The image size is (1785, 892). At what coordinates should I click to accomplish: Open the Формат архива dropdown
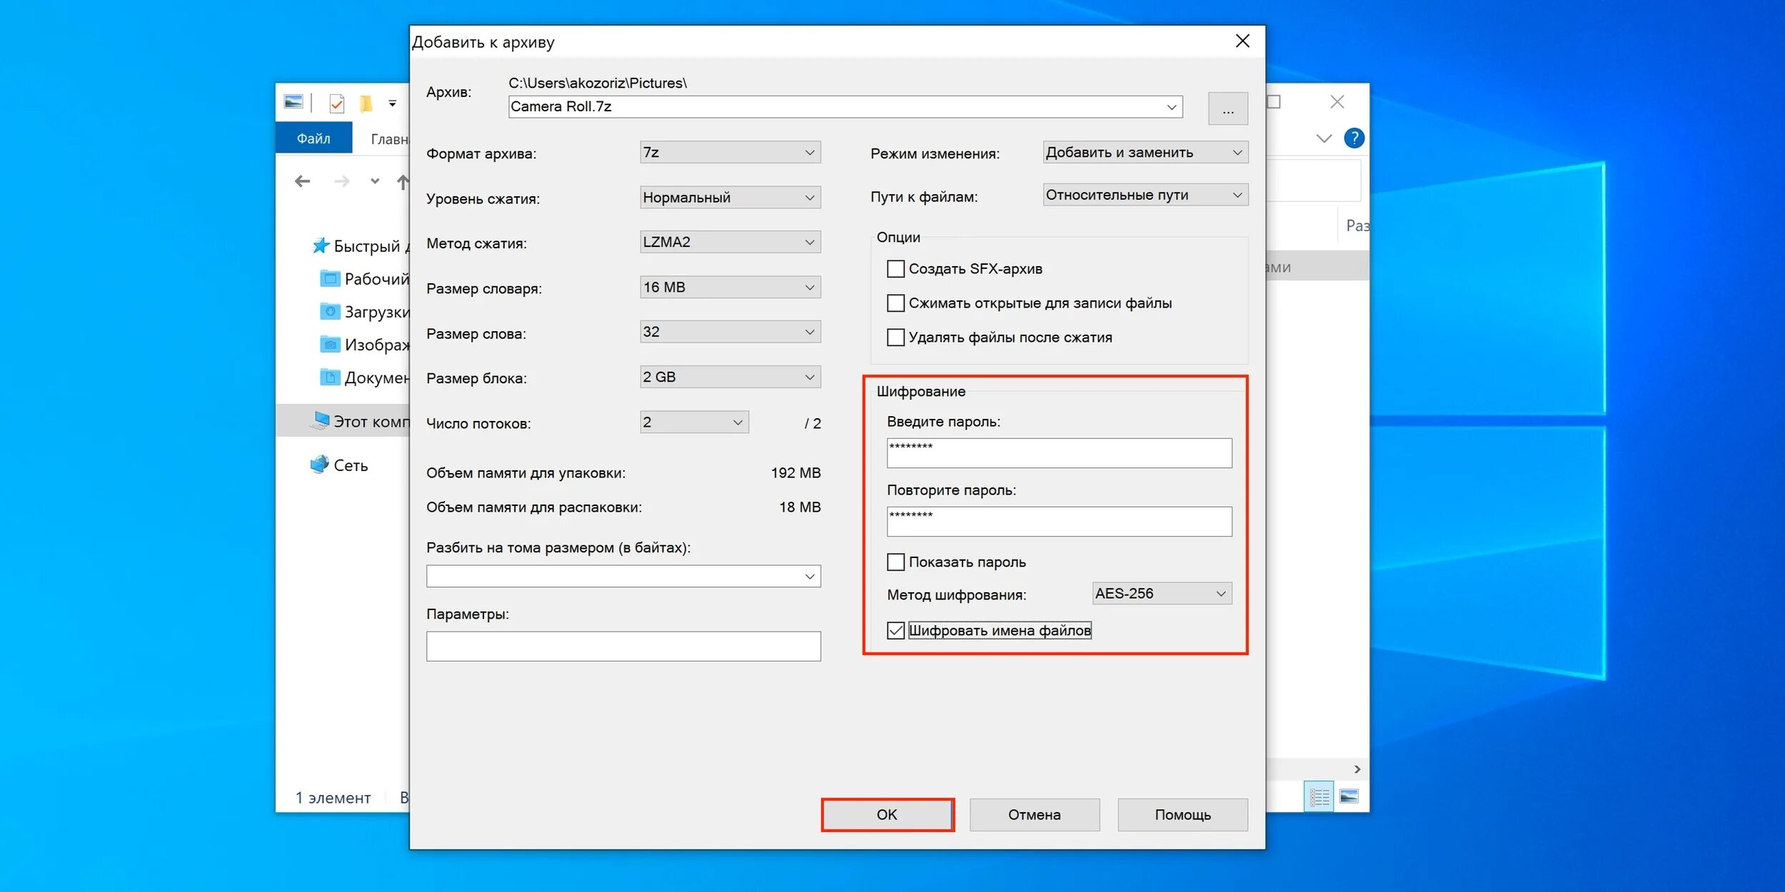pyautogui.click(x=730, y=152)
